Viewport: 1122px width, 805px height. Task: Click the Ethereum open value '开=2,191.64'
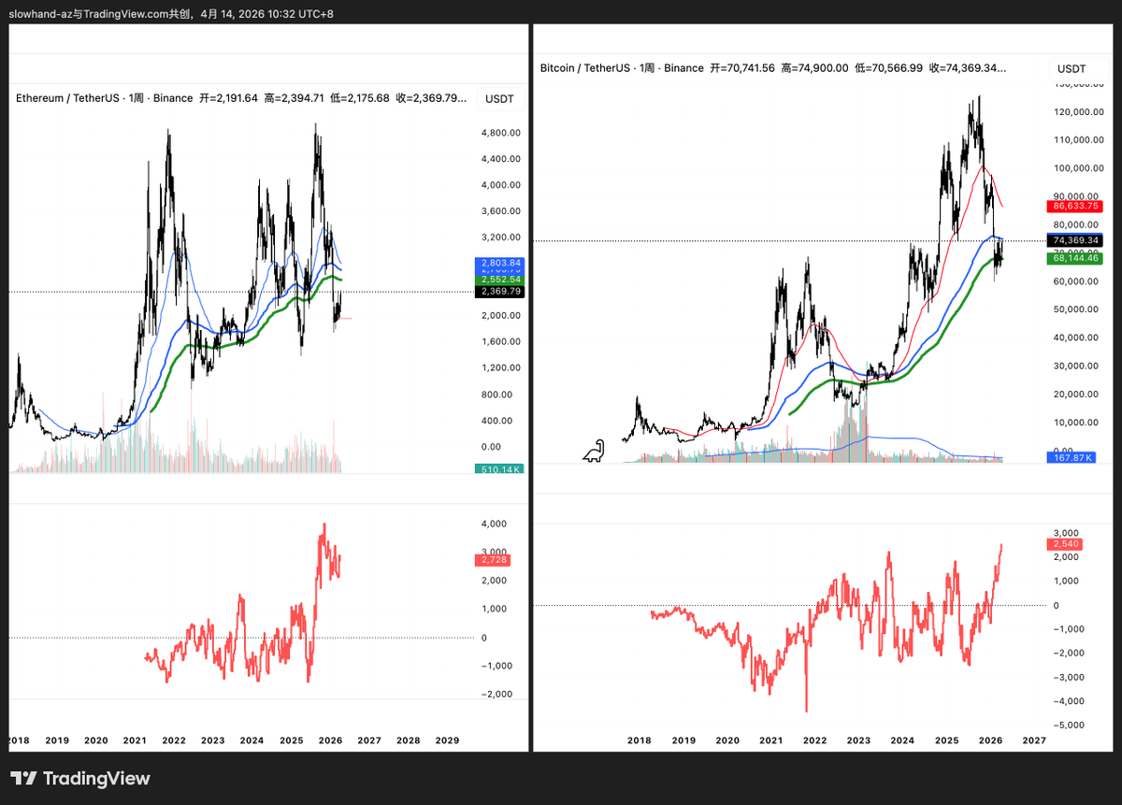pos(230,98)
